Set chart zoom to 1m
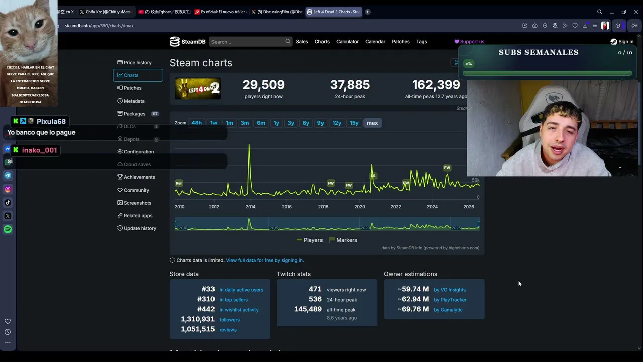The image size is (643, 362). tap(229, 123)
